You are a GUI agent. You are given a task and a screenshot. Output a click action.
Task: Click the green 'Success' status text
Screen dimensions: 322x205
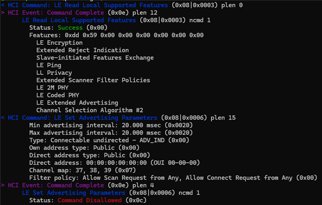click(70, 28)
